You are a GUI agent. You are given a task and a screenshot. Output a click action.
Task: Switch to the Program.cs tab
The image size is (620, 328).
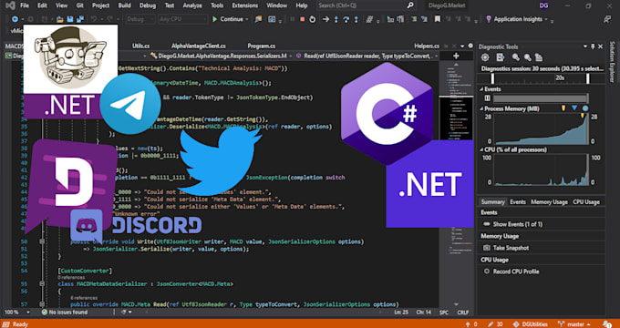click(262, 46)
